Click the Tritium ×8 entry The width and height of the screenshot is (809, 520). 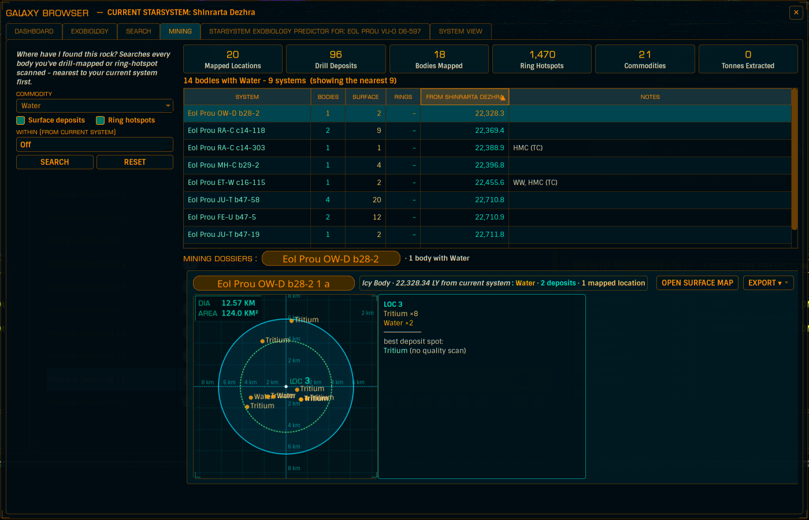(x=401, y=314)
